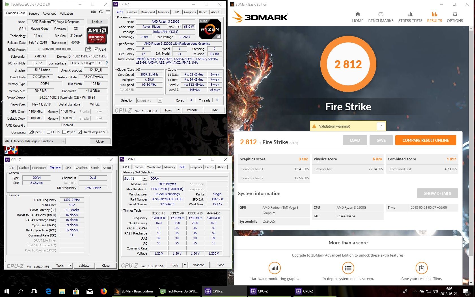Click Validate in the top CPU-Z window
This screenshot has height=297, width=475.
tap(192, 110)
